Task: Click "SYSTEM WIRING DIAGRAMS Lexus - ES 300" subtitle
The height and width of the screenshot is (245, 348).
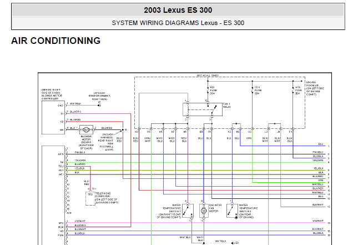Action: point(178,23)
